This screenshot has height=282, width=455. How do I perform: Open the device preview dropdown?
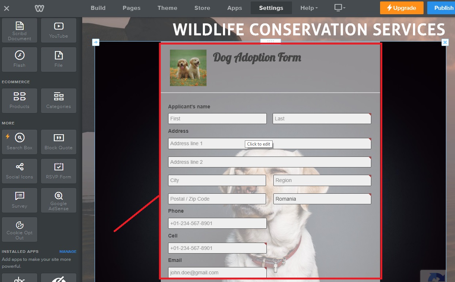click(340, 8)
